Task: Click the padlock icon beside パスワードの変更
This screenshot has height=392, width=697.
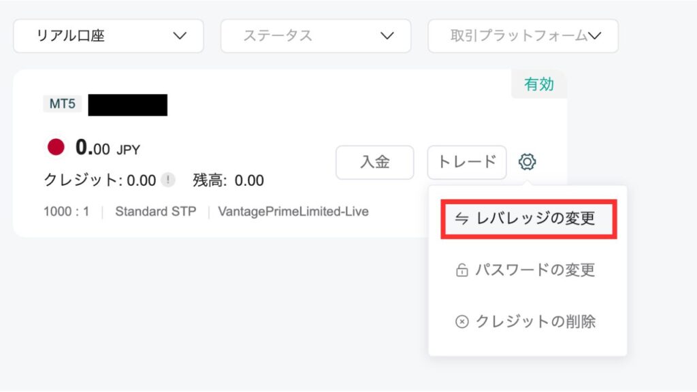Action: 462,269
